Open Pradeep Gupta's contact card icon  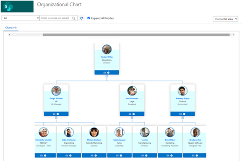coord(180,114)
